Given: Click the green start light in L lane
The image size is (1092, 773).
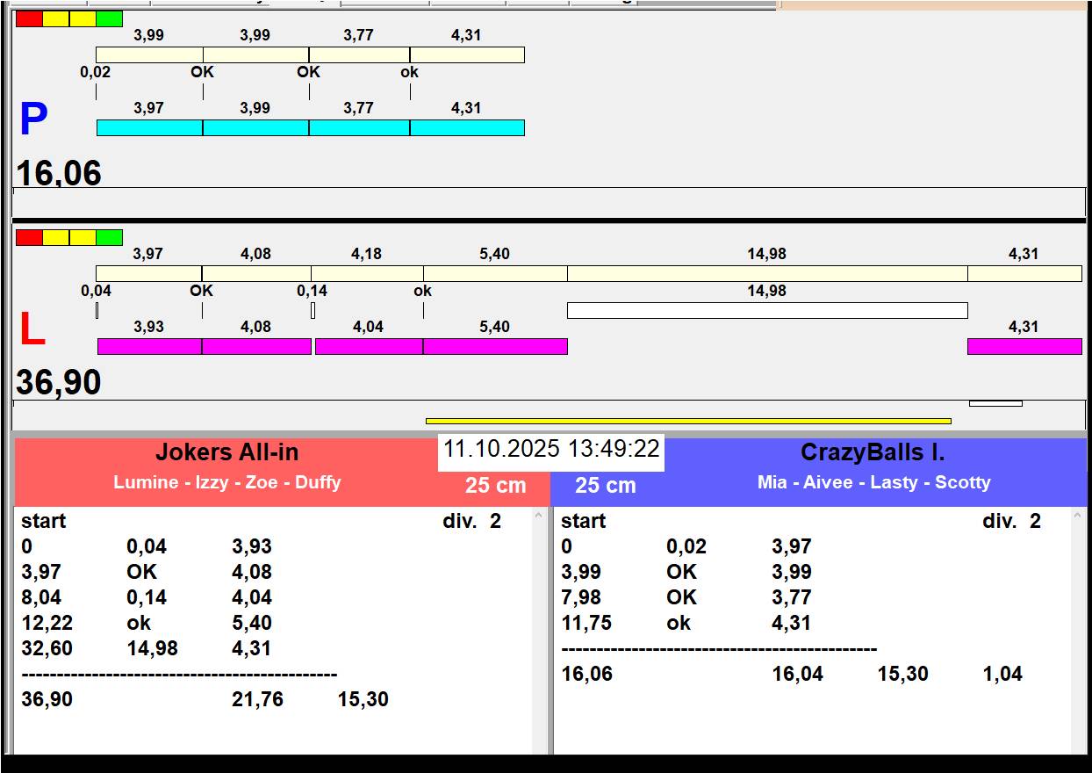Looking at the screenshot, I should point(110,237).
